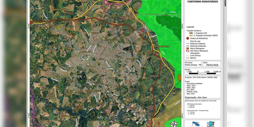Click the Parque Vila Velha - Amortecimento entry
This screenshot has height=127, width=254.
pyautogui.click(x=198, y=110)
